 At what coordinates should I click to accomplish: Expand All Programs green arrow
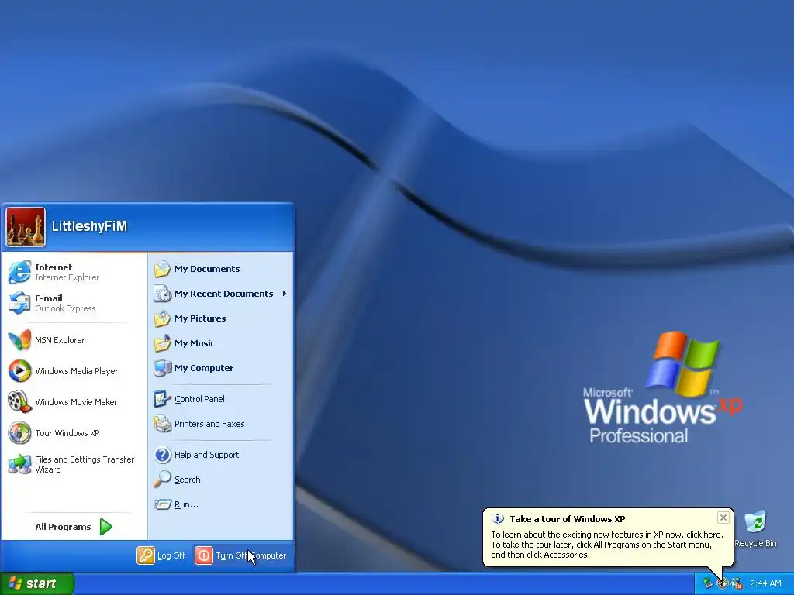click(105, 527)
